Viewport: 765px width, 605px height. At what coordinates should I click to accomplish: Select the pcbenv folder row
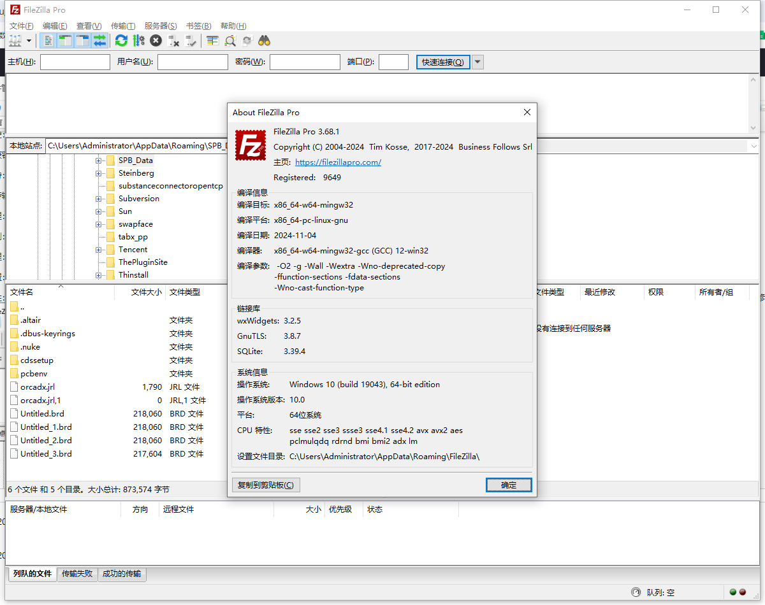click(x=115, y=374)
